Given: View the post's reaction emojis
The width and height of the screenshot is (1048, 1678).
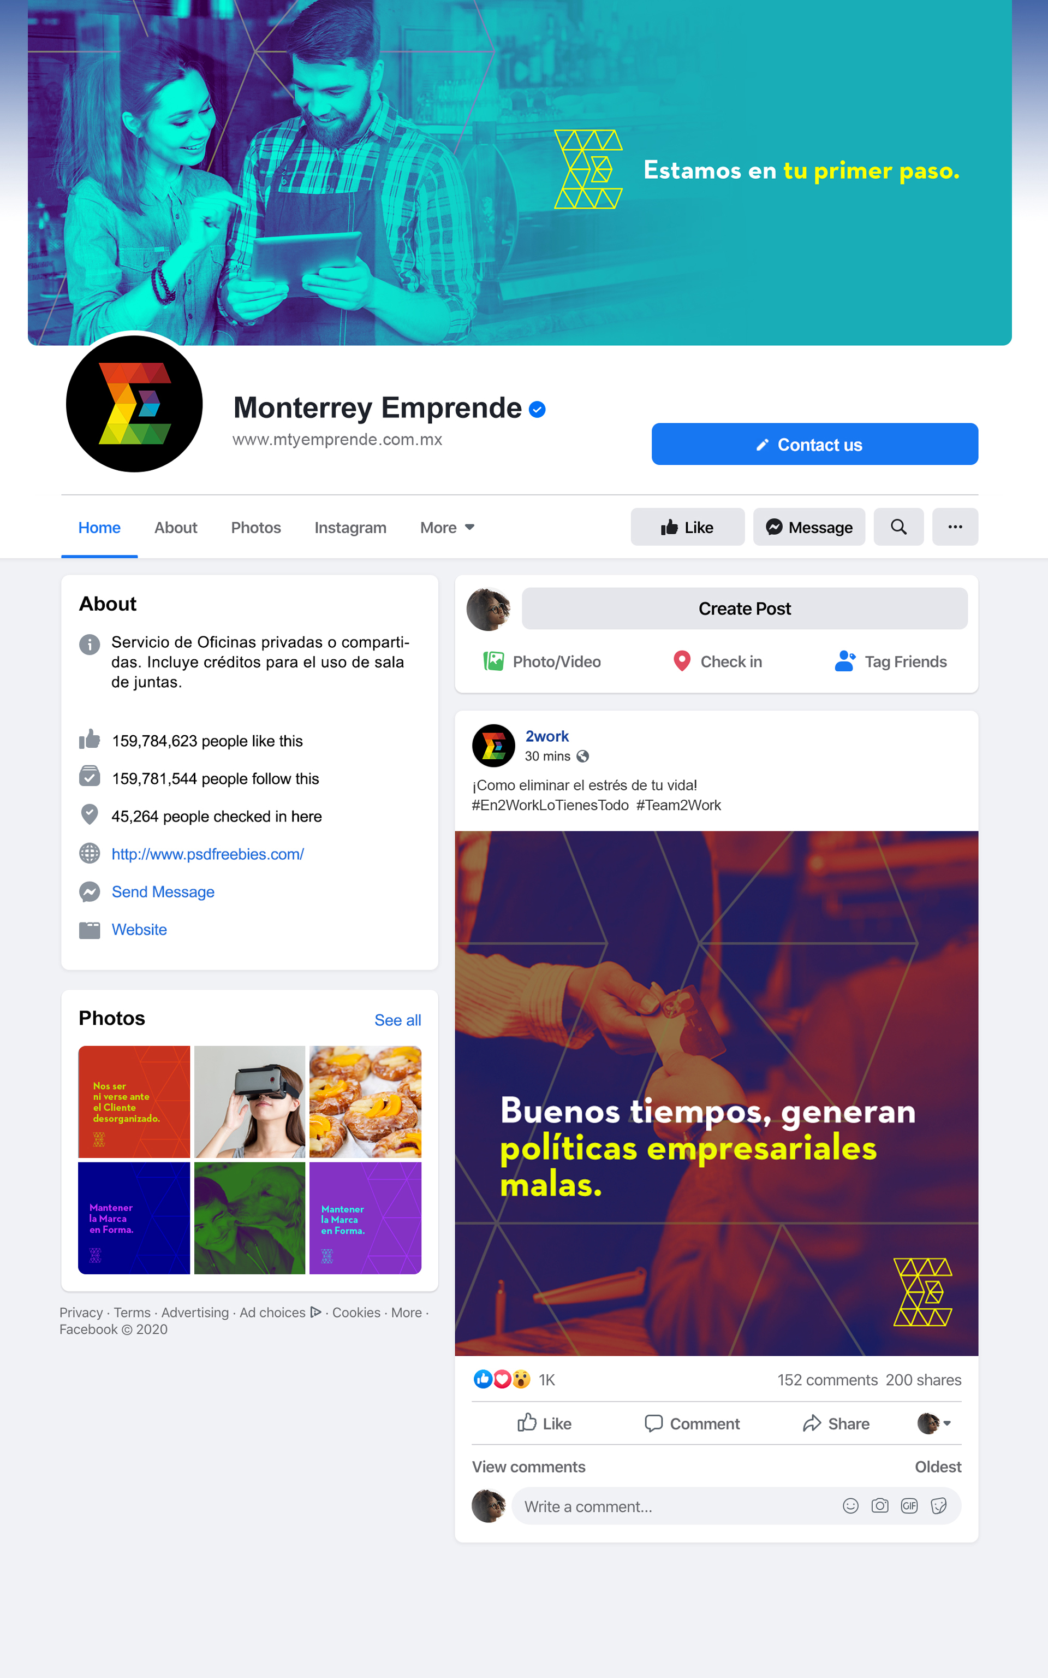Looking at the screenshot, I should click(x=502, y=1379).
